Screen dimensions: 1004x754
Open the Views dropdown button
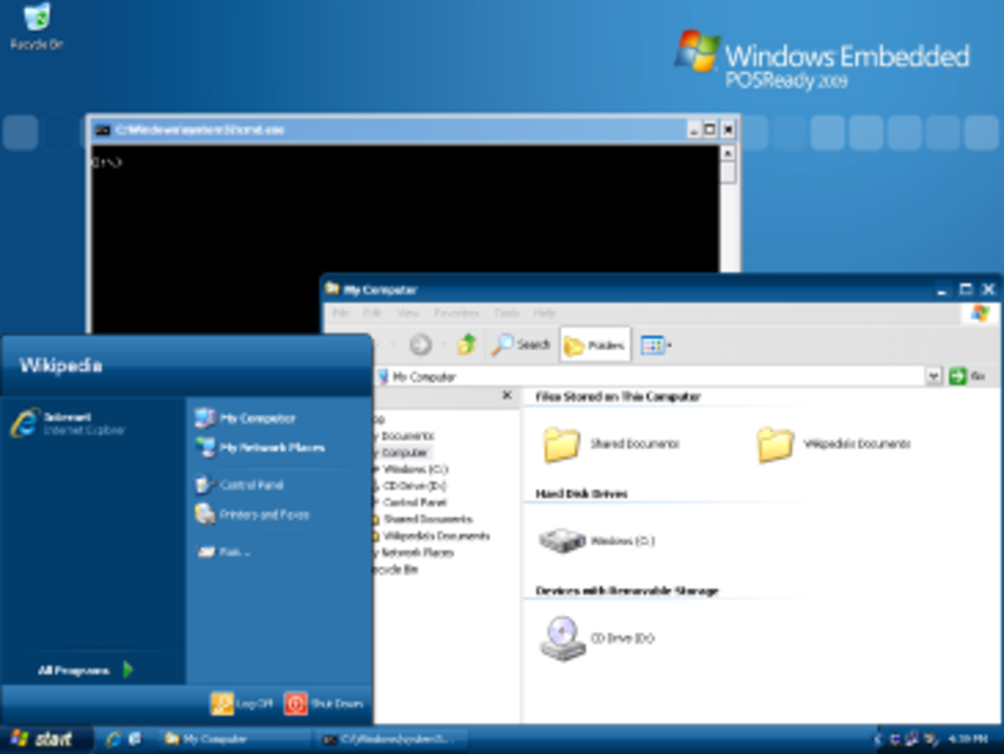[x=657, y=344]
